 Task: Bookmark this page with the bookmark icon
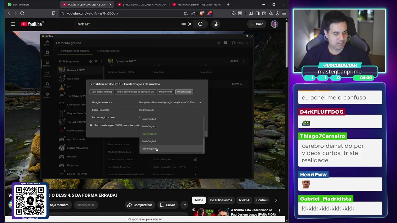[53, 13]
